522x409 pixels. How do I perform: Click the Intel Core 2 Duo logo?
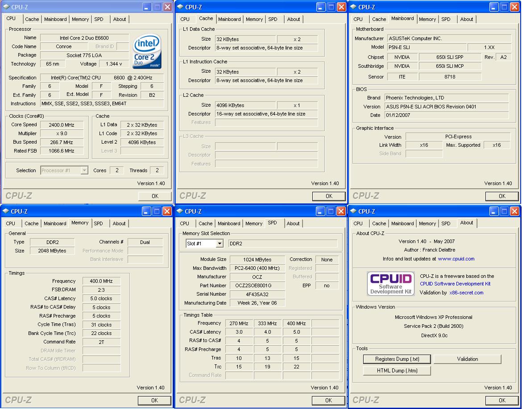(147, 51)
